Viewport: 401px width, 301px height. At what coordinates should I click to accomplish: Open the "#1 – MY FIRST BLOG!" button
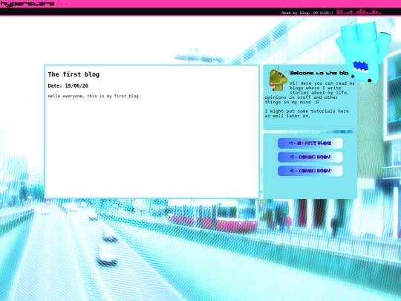310,143
